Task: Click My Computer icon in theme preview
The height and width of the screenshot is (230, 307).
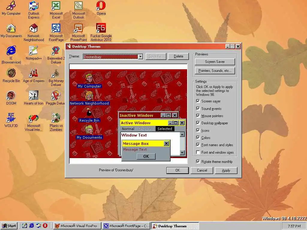Action: click(x=89, y=80)
